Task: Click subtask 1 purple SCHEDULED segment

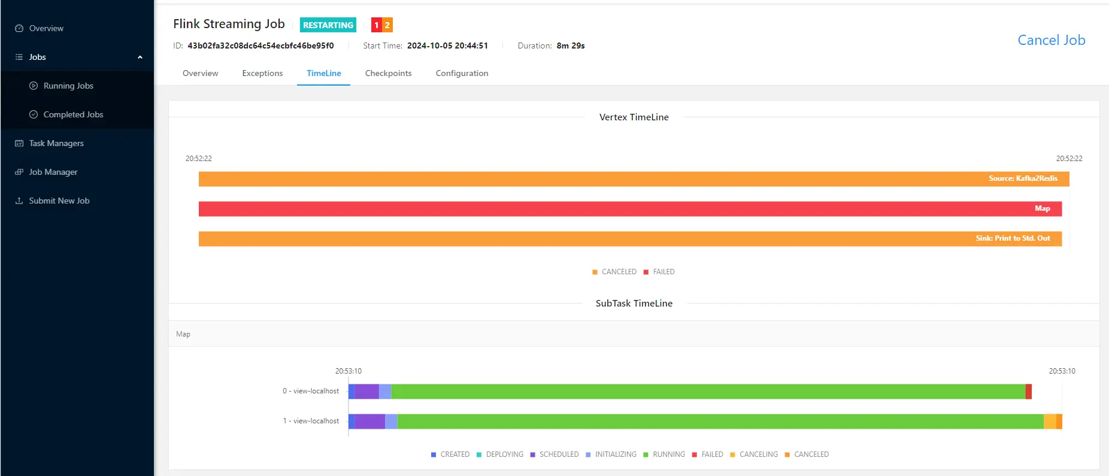Action: (x=370, y=422)
